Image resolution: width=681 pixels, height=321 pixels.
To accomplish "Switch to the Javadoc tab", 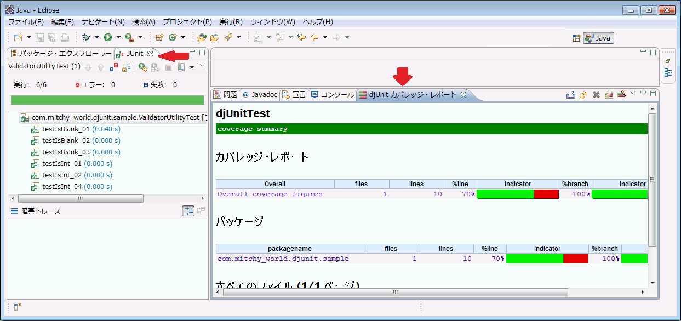I will point(260,94).
